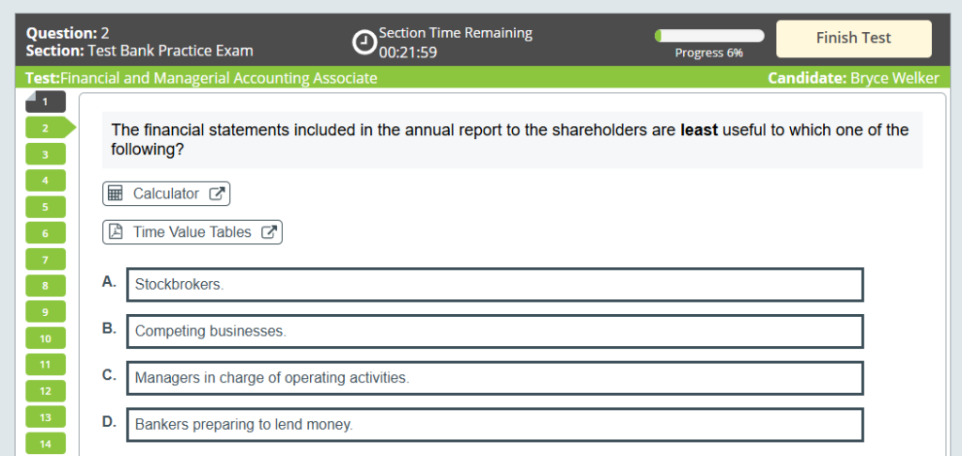Choose answer B, Competing businesses

[x=493, y=331]
